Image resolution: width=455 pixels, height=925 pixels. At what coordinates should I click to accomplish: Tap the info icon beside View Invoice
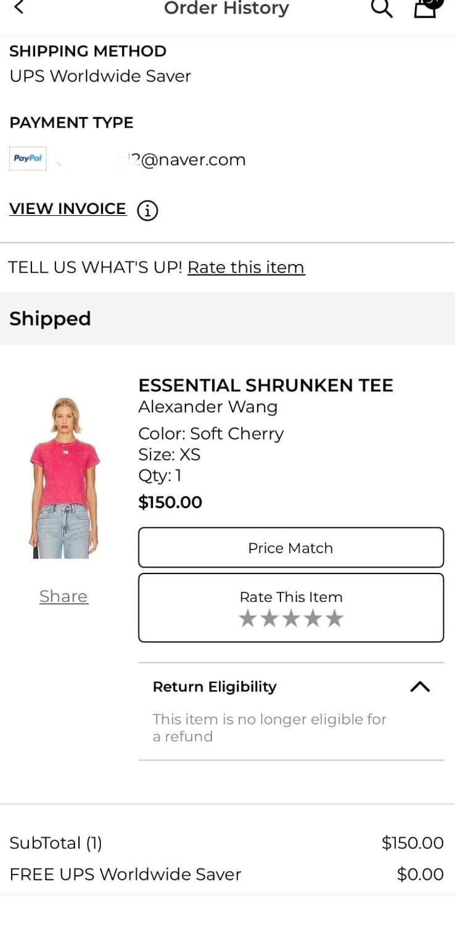(147, 211)
